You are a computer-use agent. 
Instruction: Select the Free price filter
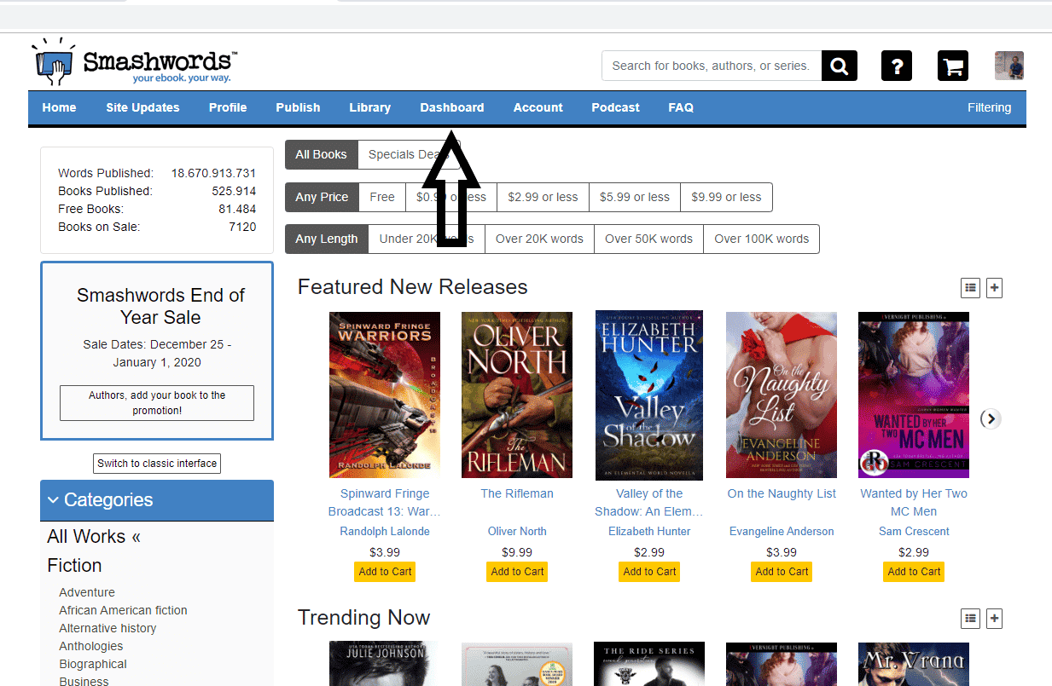[x=382, y=197]
